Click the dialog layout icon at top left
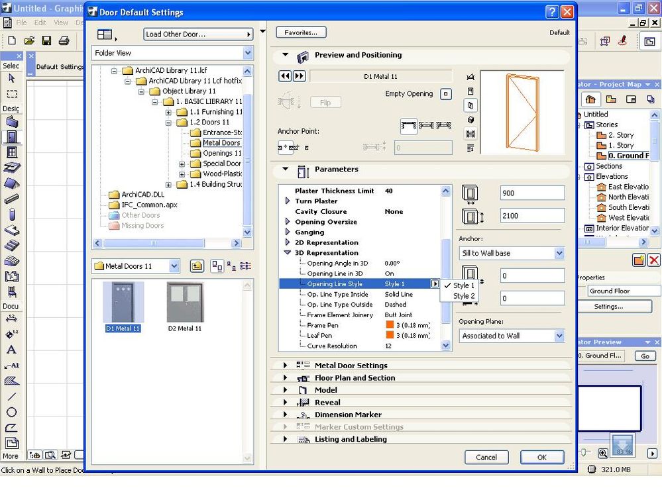This screenshot has width=662, height=496. (x=105, y=34)
